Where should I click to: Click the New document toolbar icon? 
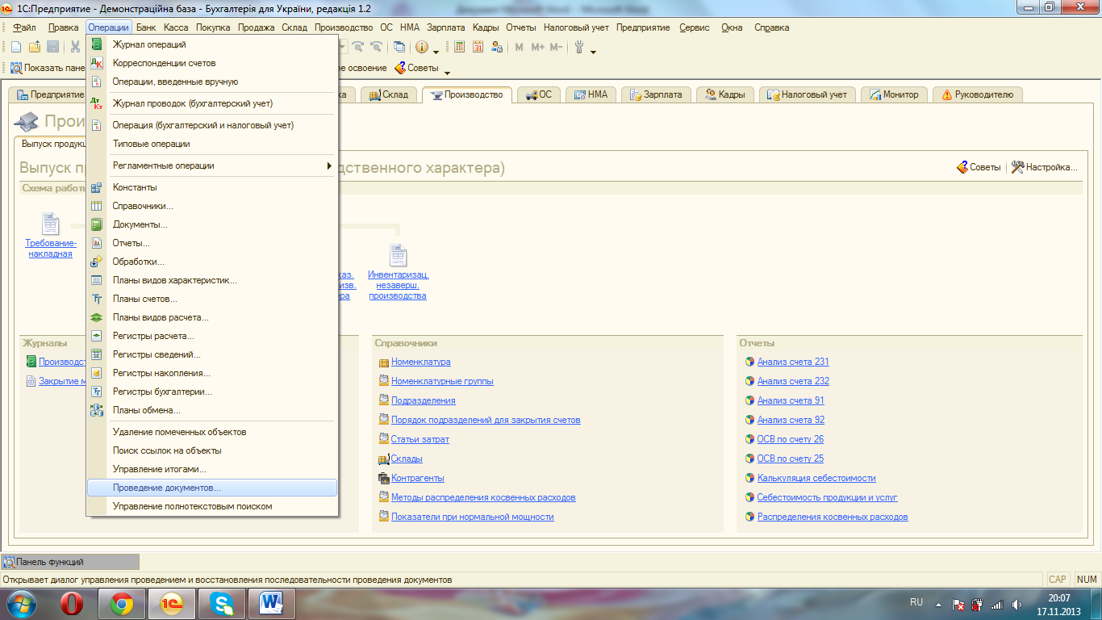(x=16, y=47)
